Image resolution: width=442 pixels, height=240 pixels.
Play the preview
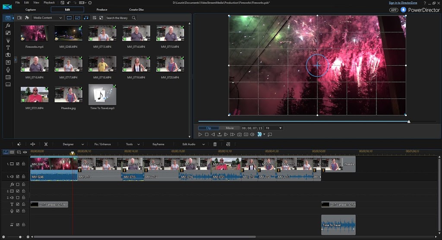tap(200, 135)
